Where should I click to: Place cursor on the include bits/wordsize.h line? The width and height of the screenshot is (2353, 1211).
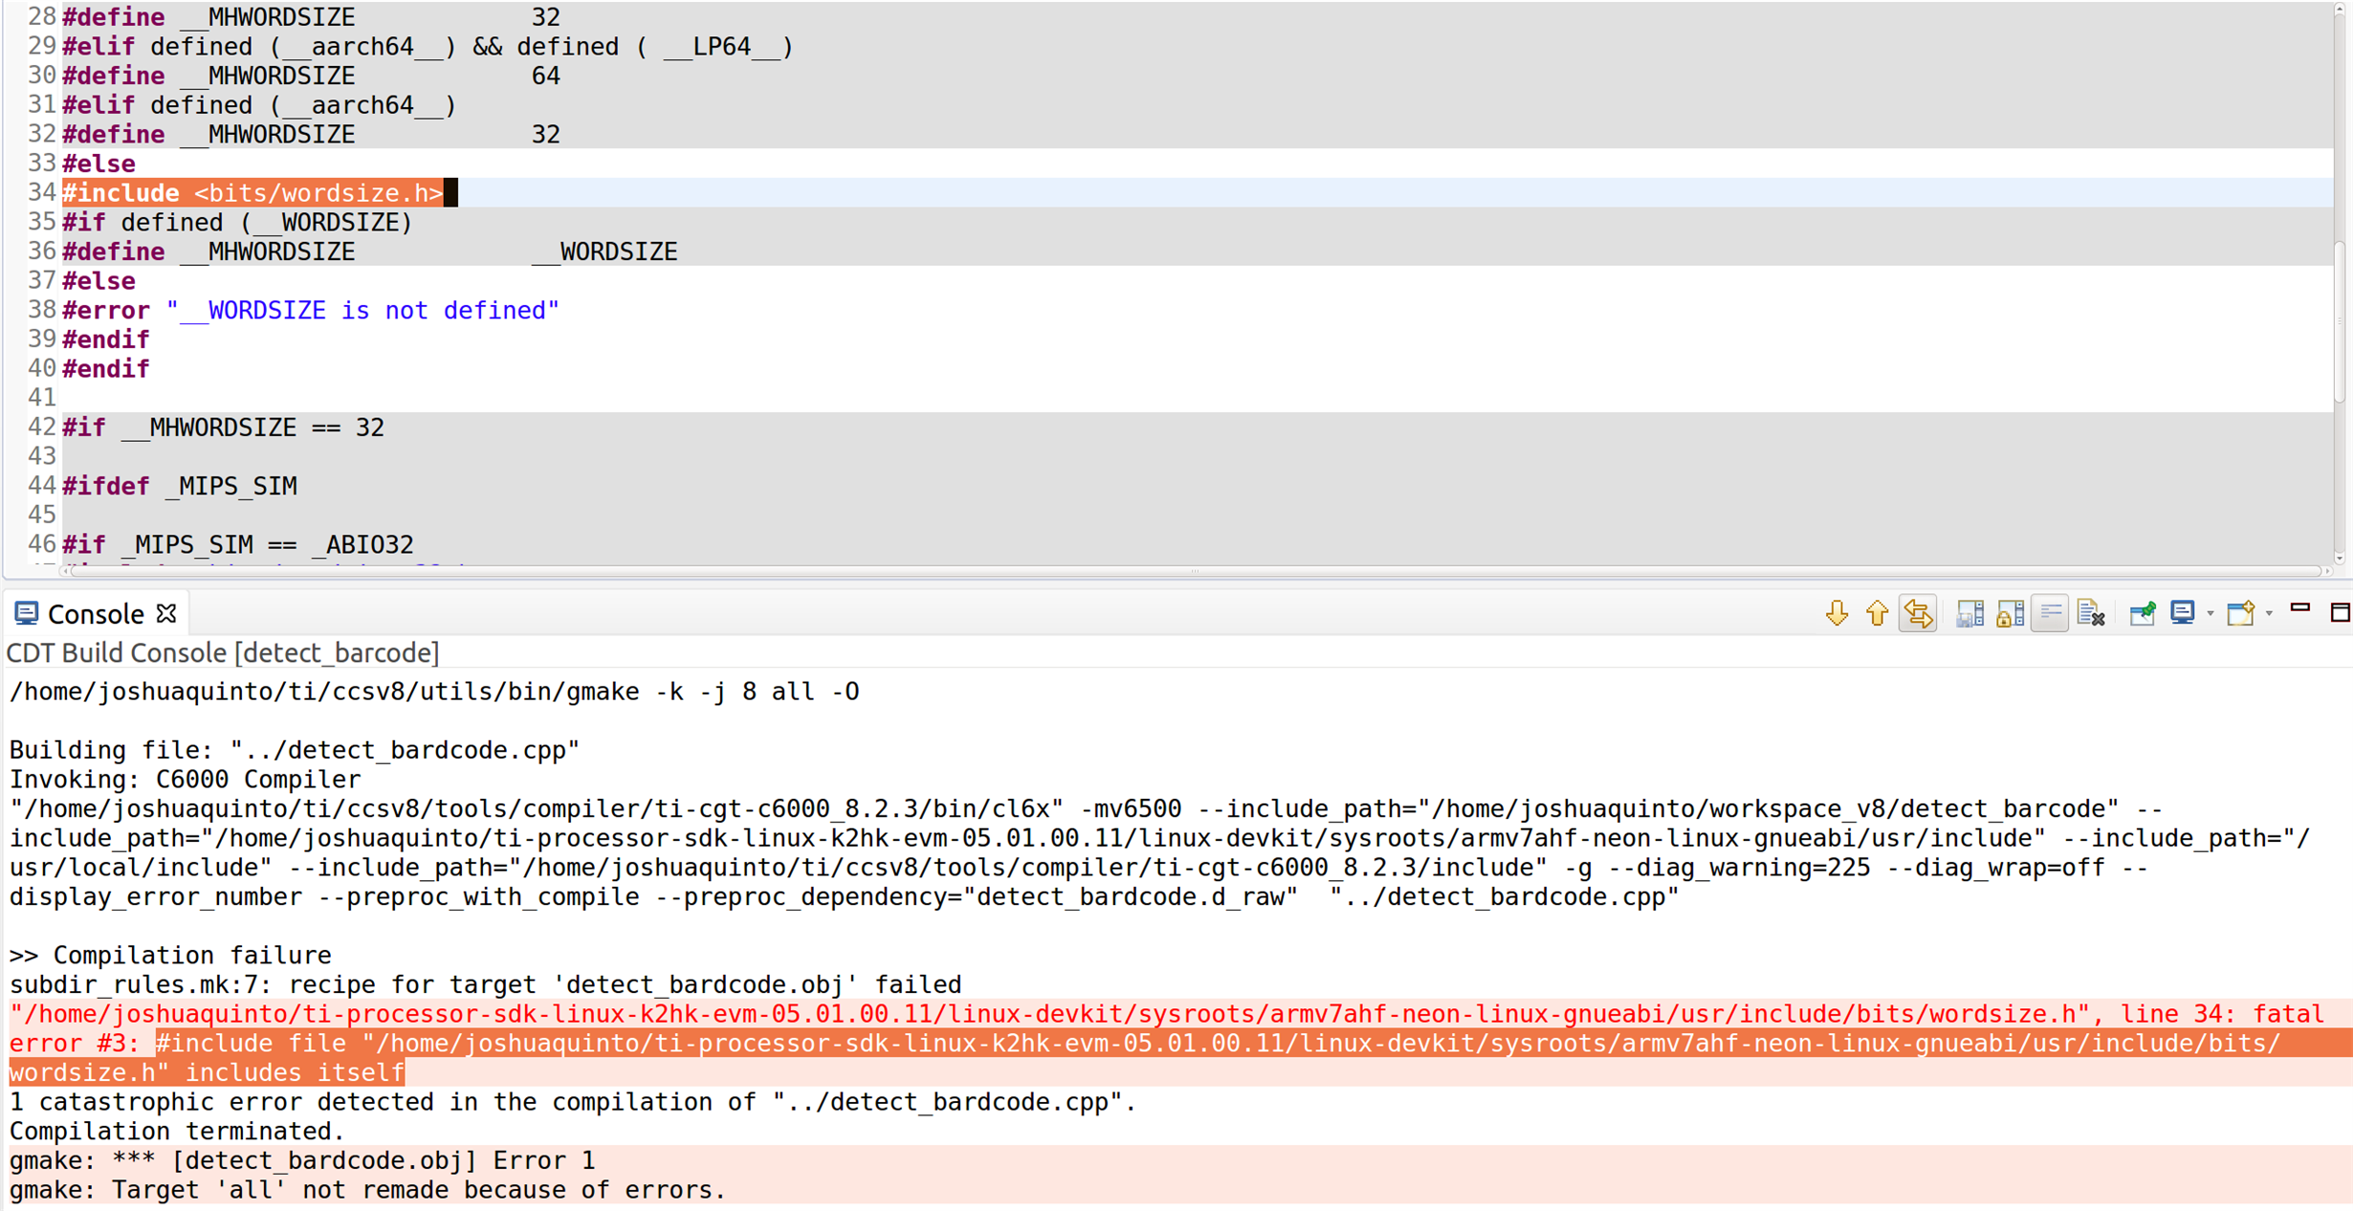pos(253,192)
